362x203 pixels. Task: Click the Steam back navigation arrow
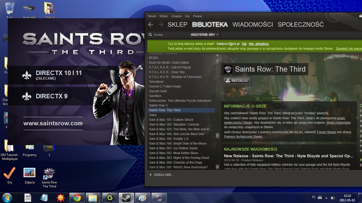[151, 25]
